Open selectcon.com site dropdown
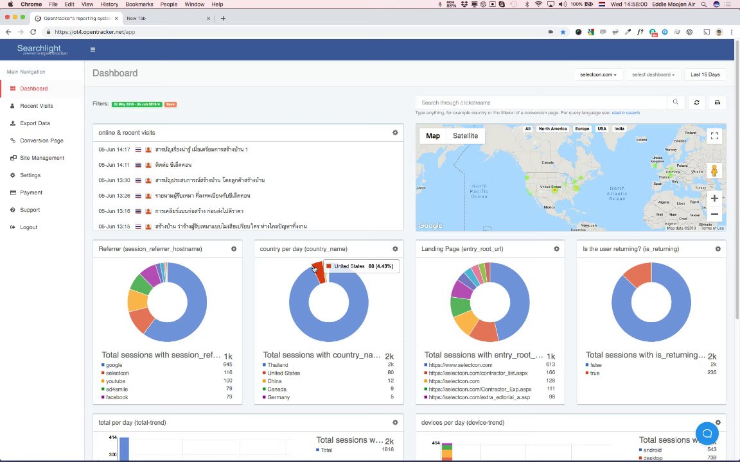This screenshot has height=462, width=740. pyautogui.click(x=598, y=74)
